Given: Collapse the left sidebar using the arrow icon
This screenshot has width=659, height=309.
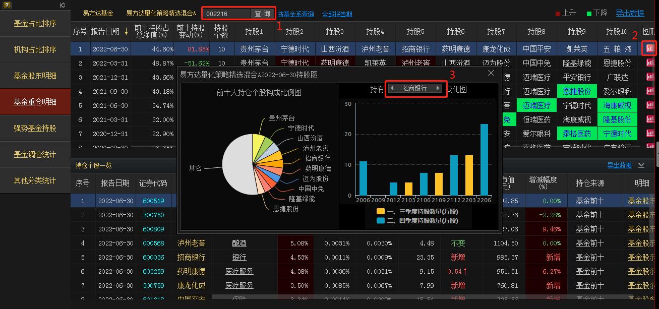Looking at the screenshot, I should coord(62,5).
